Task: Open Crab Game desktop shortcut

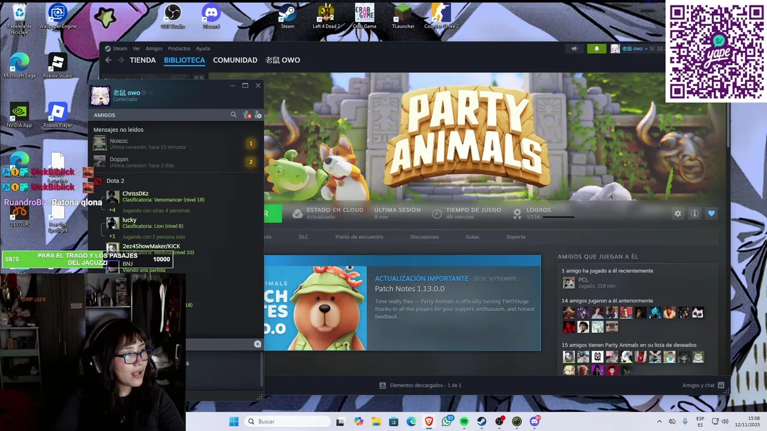Action: 364,16
